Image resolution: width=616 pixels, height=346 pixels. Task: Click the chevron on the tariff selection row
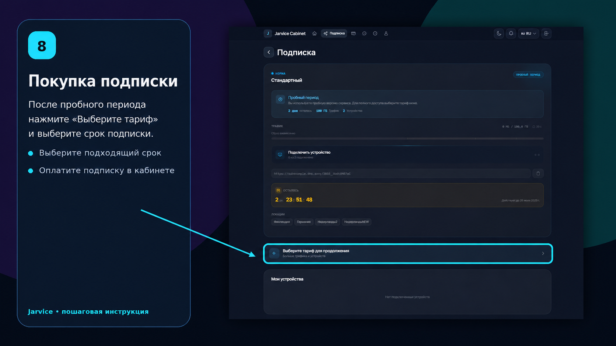pos(543,253)
